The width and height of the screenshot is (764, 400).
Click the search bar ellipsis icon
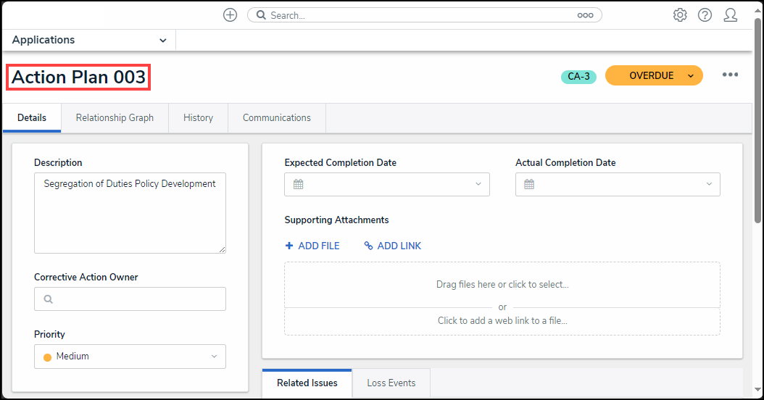[x=585, y=15]
